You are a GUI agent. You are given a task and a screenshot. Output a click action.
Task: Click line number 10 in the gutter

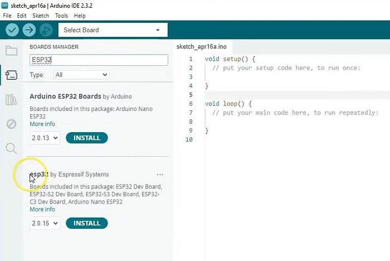(x=189, y=139)
